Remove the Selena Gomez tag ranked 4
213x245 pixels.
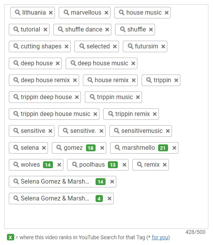[x=109, y=199]
